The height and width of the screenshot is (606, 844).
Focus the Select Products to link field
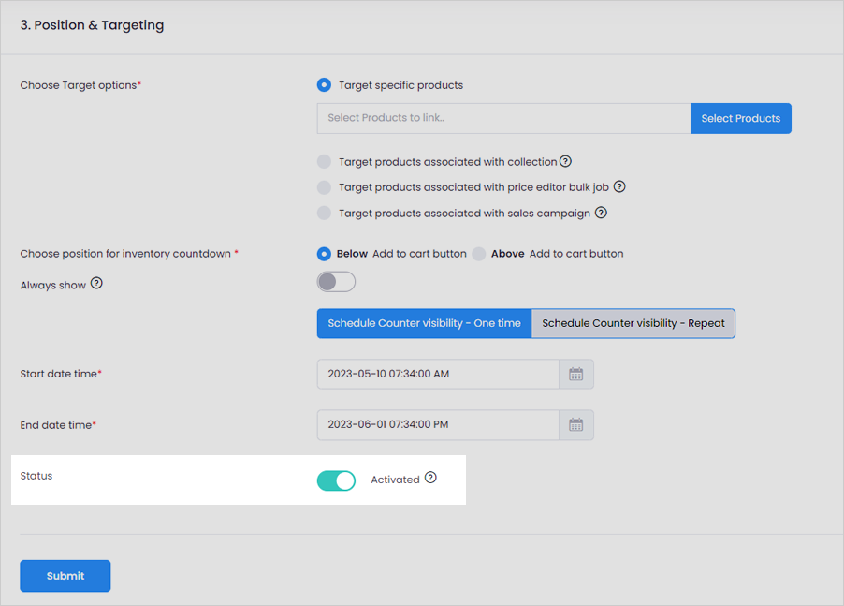tap(503, 119)
